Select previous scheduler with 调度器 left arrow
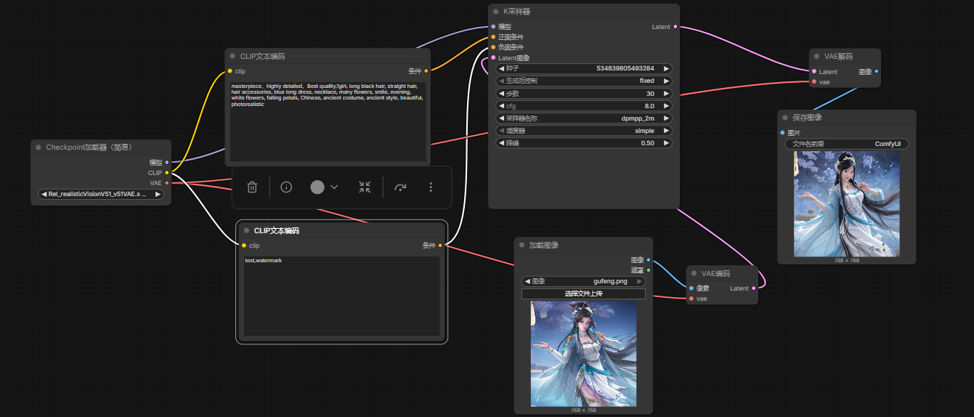Image resolution: width=974 pixels, height=417 pixels. point(501,131)
